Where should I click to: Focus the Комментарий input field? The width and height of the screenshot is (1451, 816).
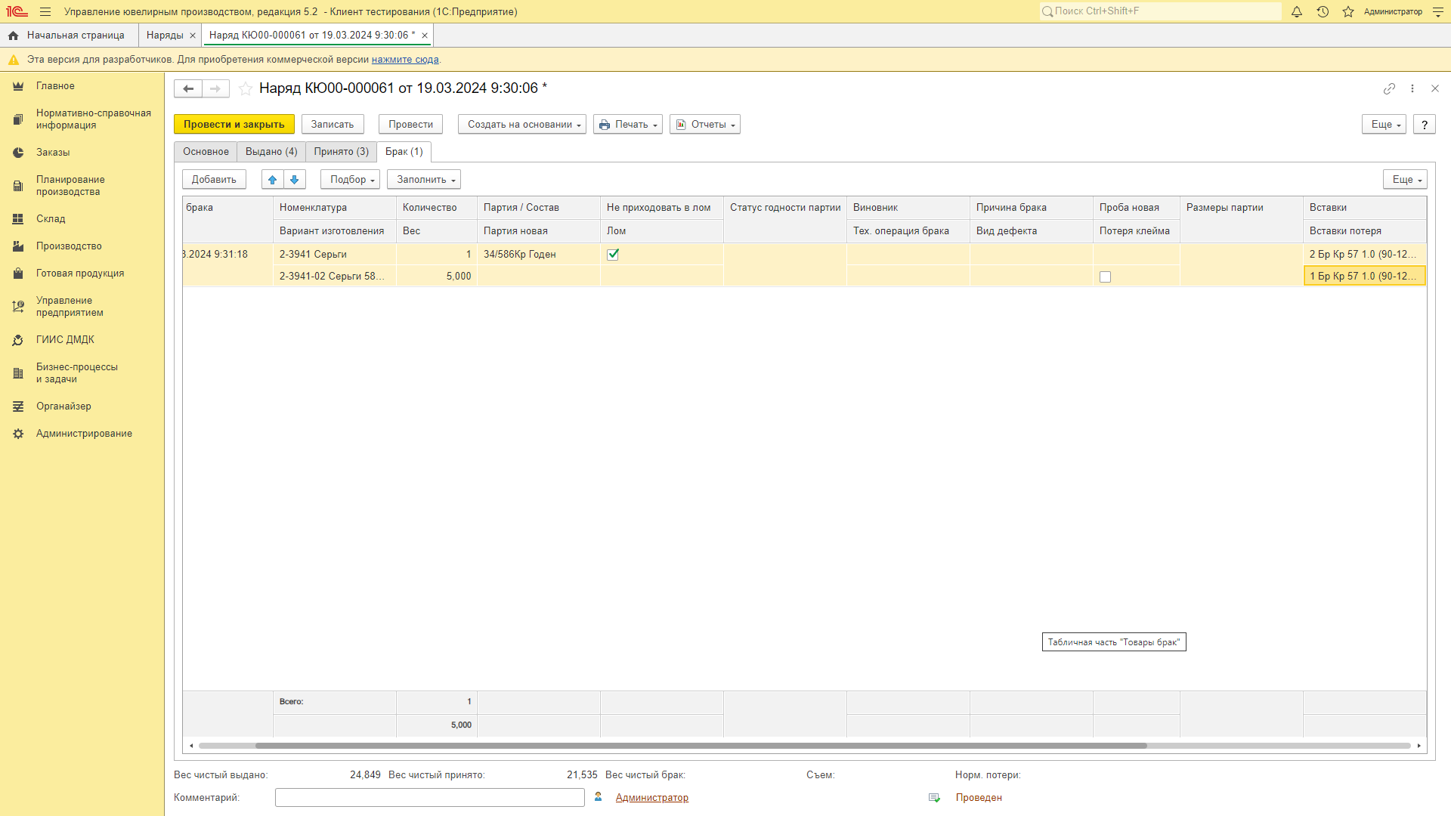(x=430, y=798)
